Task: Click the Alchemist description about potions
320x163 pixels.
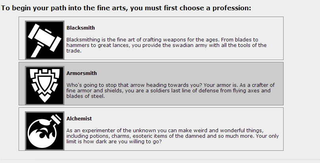Action: coord(172,136)
